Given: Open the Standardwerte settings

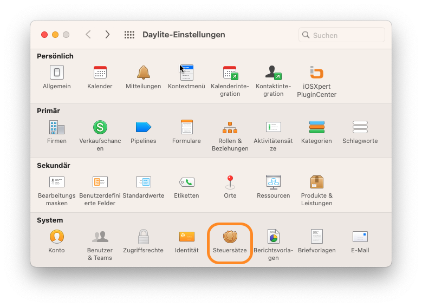Looking at the screenshot, I should click(x=144, y=182).
